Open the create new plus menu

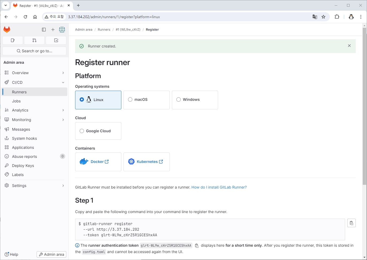53,30
